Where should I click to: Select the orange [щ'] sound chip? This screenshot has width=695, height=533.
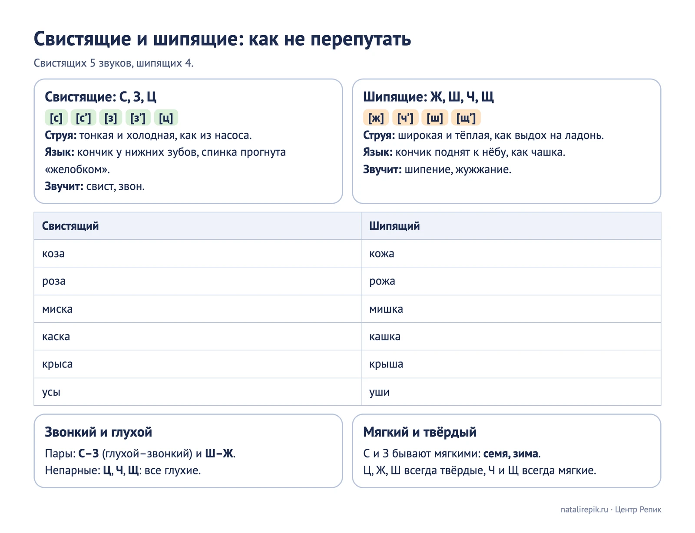point(466,118)
